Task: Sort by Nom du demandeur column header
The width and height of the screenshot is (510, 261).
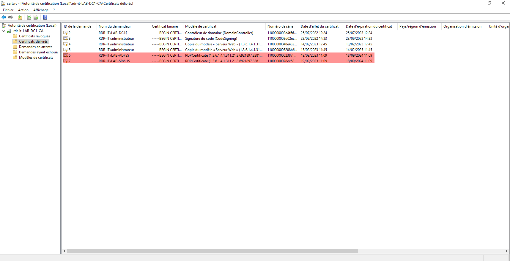Action: (115, 26)
